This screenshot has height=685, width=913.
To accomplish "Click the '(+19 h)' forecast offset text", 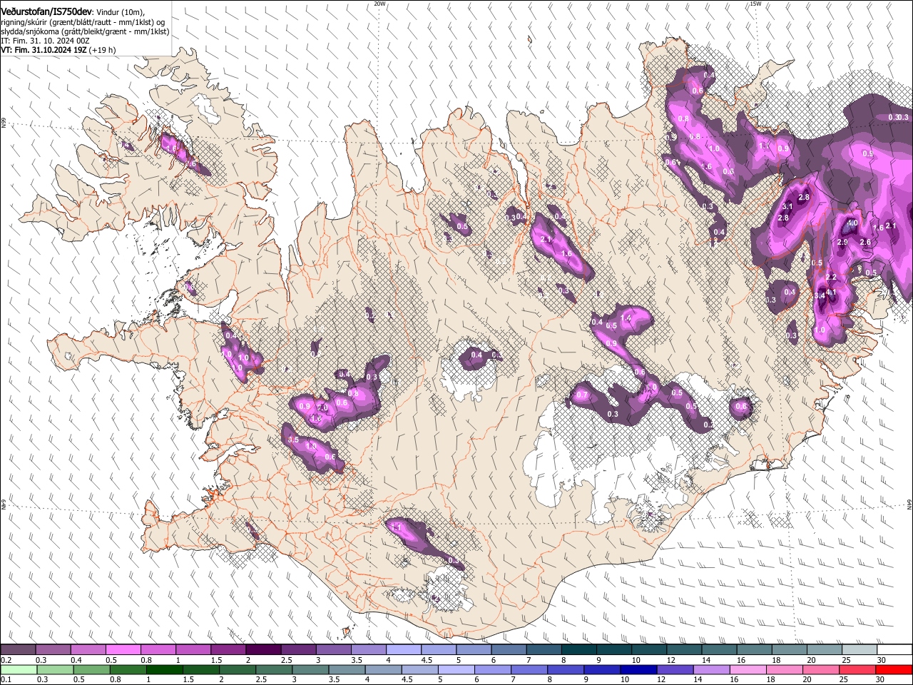I will coord(103,50).
